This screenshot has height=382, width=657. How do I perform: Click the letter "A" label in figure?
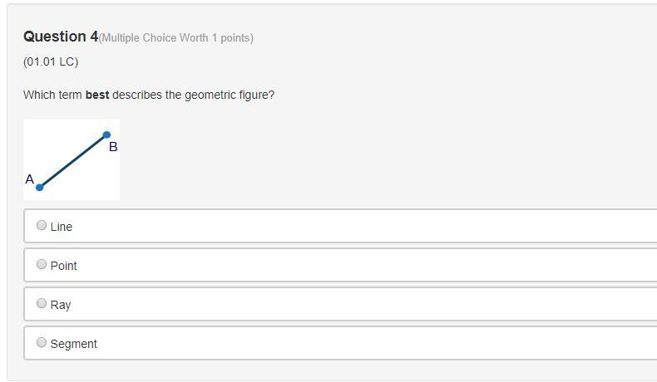pyautogui.click(x=30, y=179)
